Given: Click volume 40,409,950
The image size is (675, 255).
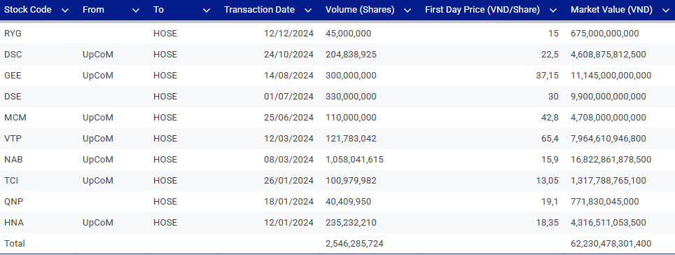Looking at the screenshot, I should (348, 202).
